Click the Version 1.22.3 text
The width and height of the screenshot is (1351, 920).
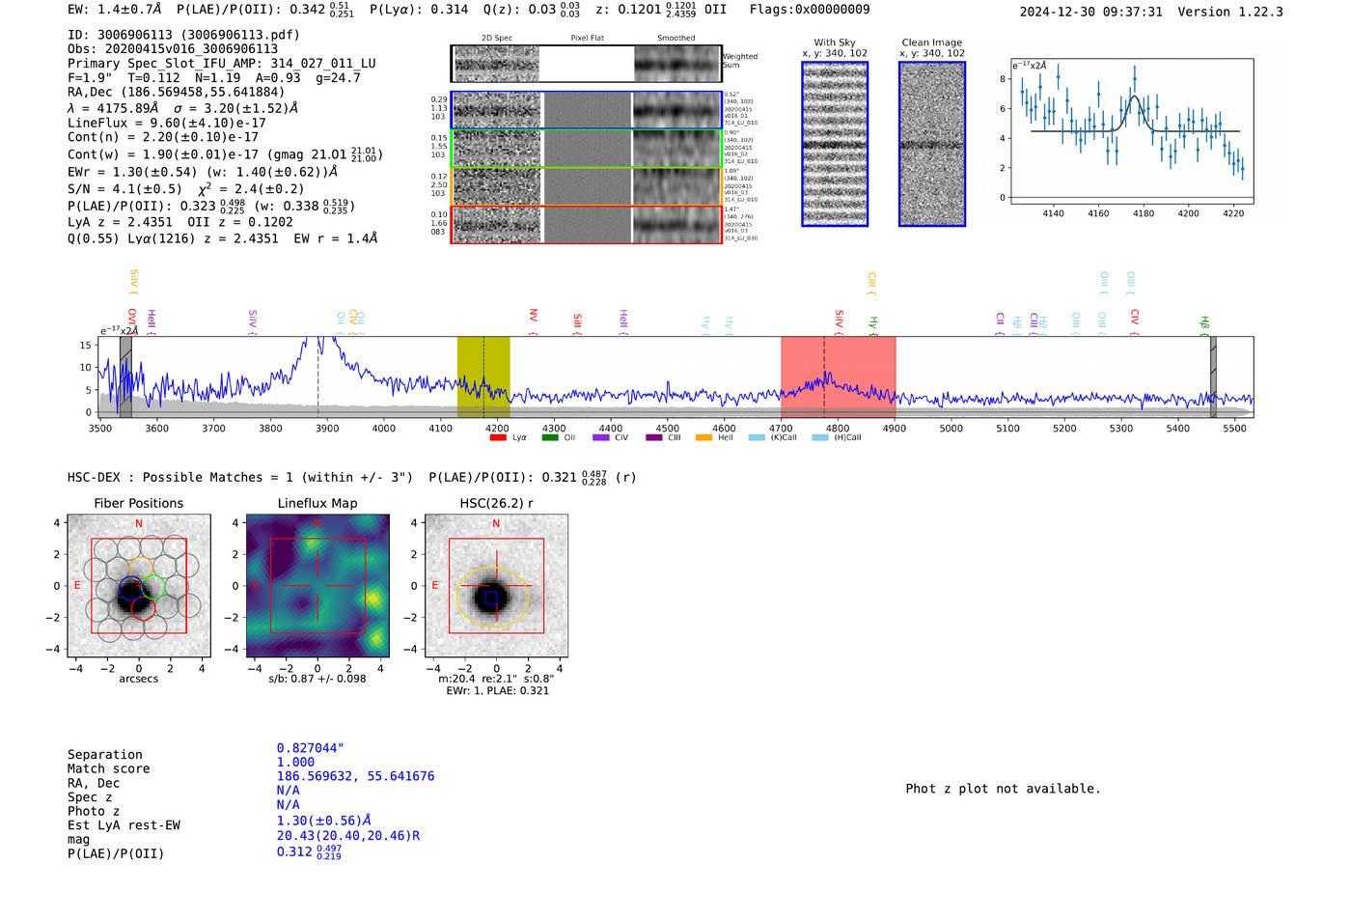pos(1230,12)
